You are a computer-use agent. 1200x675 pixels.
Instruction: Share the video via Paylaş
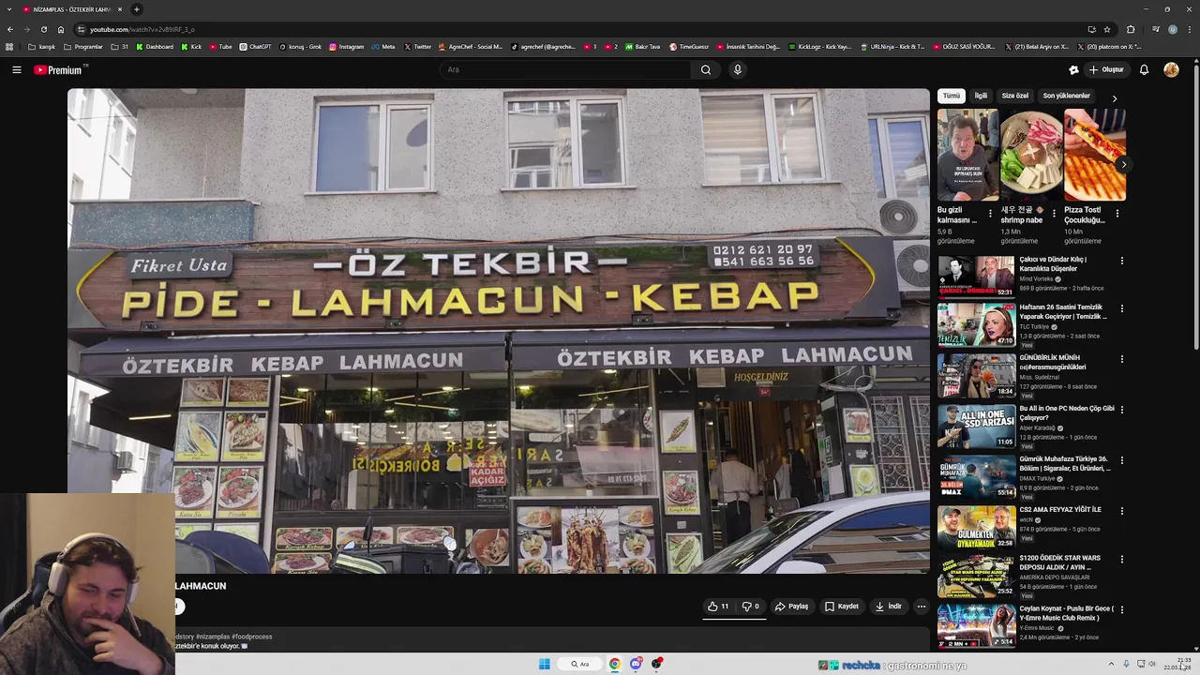tap(791, 607)
